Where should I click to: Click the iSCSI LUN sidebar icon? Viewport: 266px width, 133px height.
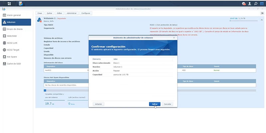[x=4, y=43]
